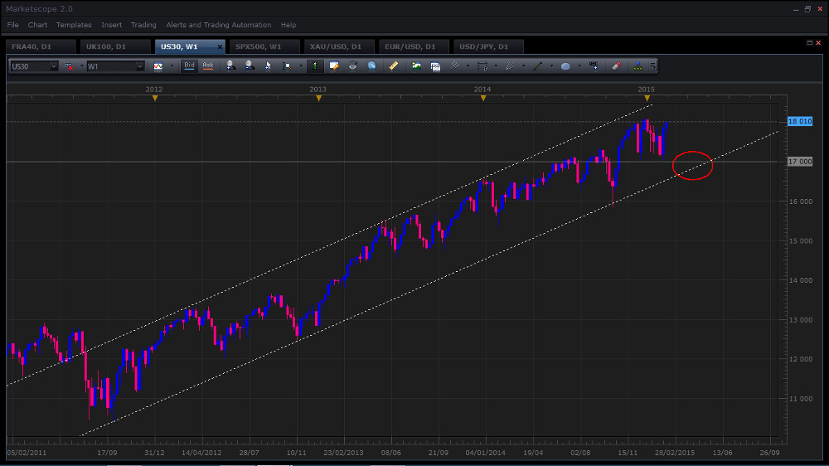The image size is (829, 466).
Task: Expand the zoom tool dropdown arrow
Action: 301,66
